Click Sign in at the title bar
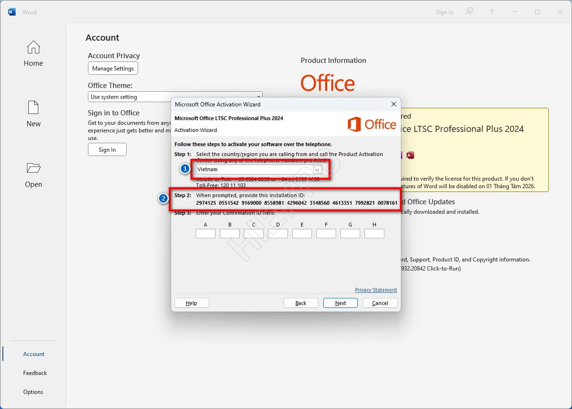This screenshot has width=572, height=409. (x=444, y=12)
